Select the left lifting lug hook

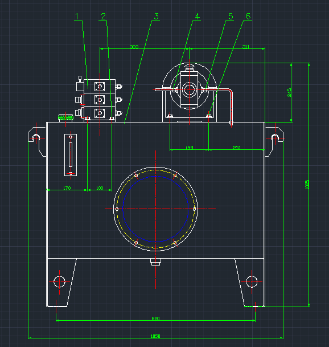[x=37, y=142]
